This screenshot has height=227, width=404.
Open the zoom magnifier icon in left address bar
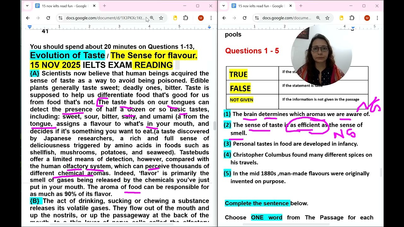[152, 18]
